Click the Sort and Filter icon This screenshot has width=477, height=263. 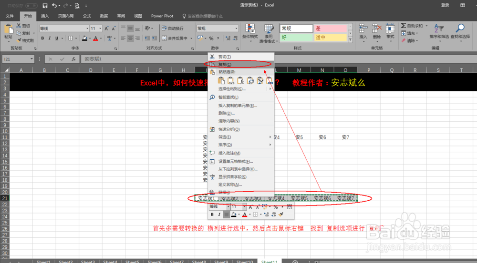point(439,28)
